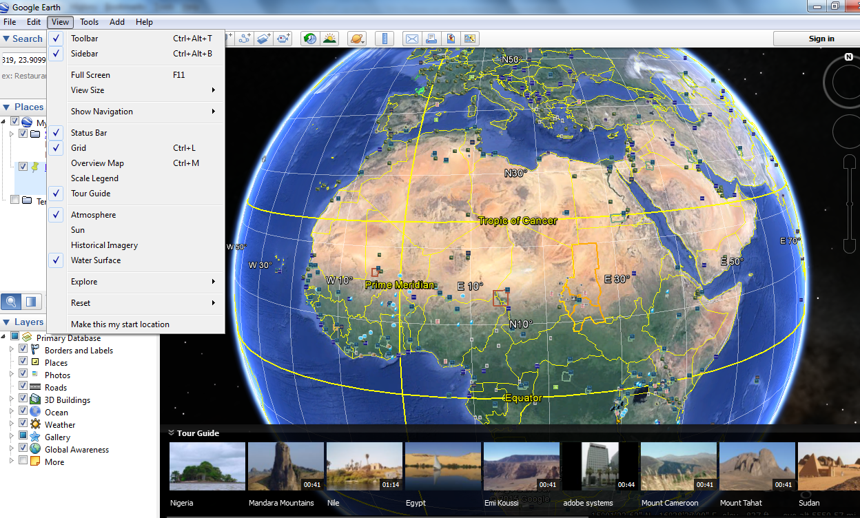
Task: Click the Primary Database layers icon
Action: [26, 337]
